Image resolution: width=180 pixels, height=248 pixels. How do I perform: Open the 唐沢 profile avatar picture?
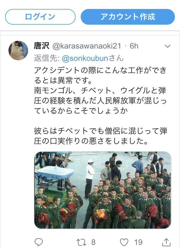point(18,50)
